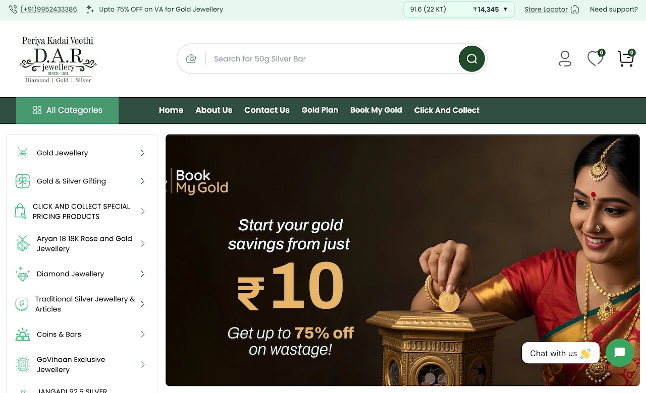The height and width of the screenshot is (393, 646).
Task: Expand GoVihaan Exclusive Jewellery chevron
Action: (x=143, y=365)
